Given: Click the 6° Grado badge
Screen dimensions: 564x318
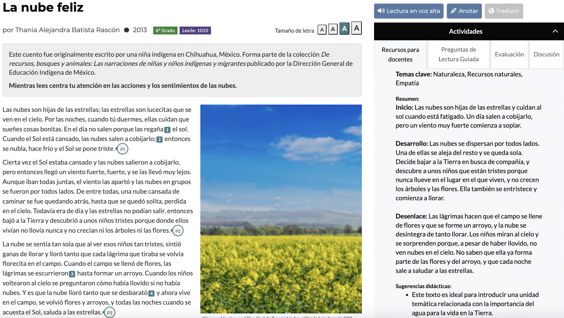Looking at the screenshot, I should pos(165,30).
